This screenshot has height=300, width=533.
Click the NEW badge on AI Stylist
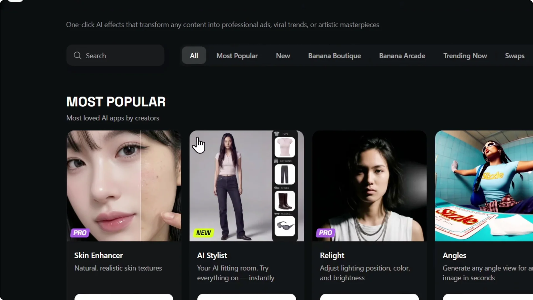point(203,233)
